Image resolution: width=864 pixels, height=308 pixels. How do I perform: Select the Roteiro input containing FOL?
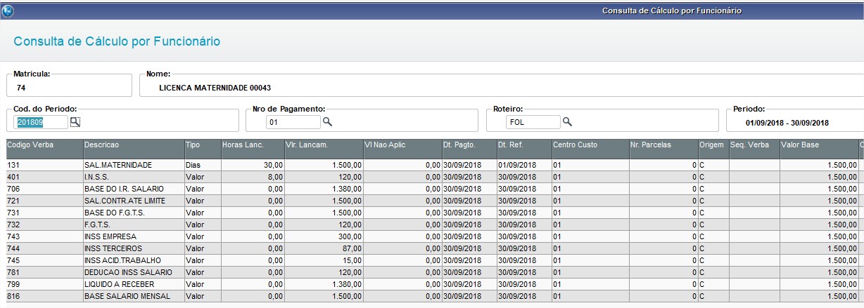tap(534, 122)
